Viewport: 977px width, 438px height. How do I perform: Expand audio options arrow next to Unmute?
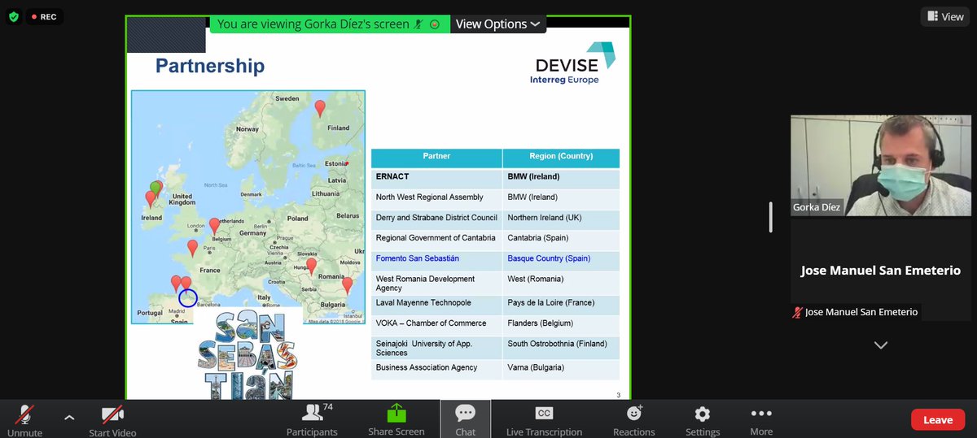(69, 418)
